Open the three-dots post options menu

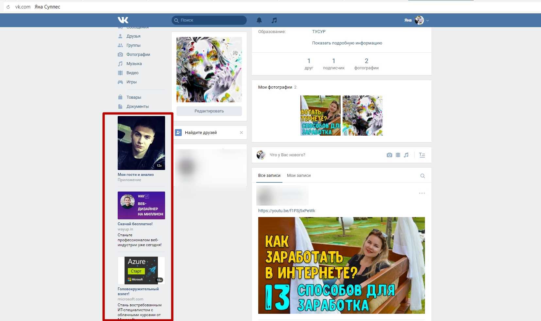[x=422, y=193]
